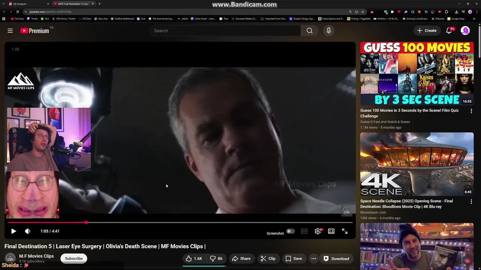Open the KickBot Dashboard bookmark
This screenshot has width=481, height=270.
pyautogui.click(x=122, y=18)
